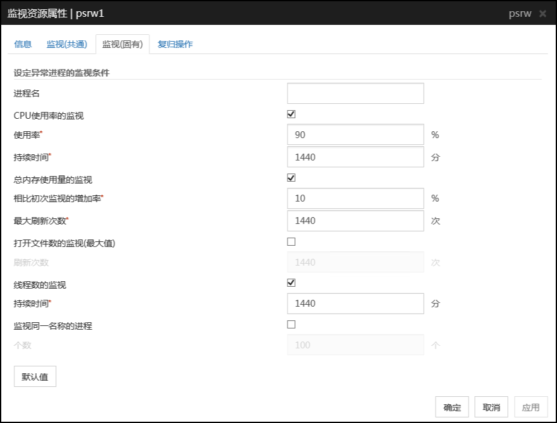
Task: Toggle the 线程数的监视 checkbox
Action: point(291,283)
